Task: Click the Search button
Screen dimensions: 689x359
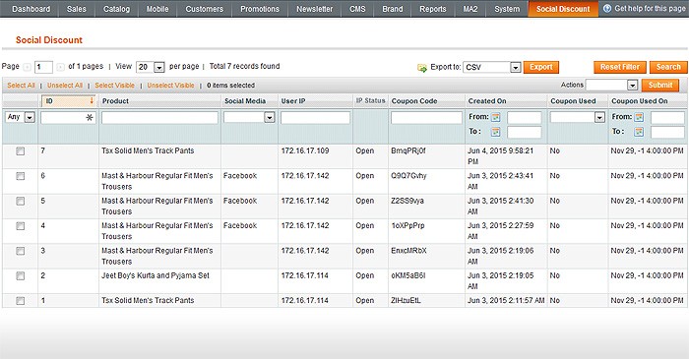Action: click(668, 67)
